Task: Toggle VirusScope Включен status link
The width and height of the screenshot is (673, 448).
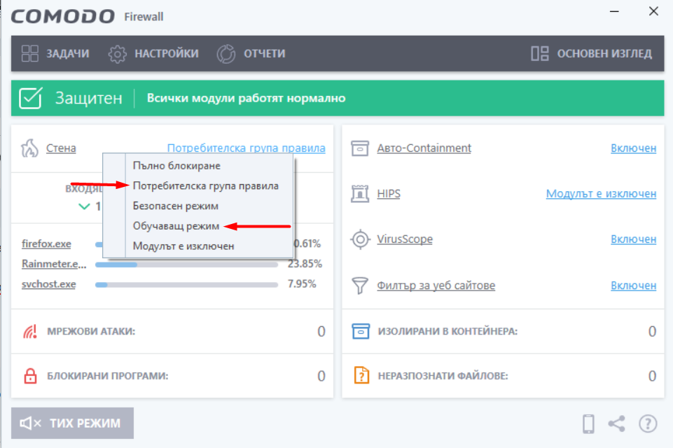Action: pos(634,239)
